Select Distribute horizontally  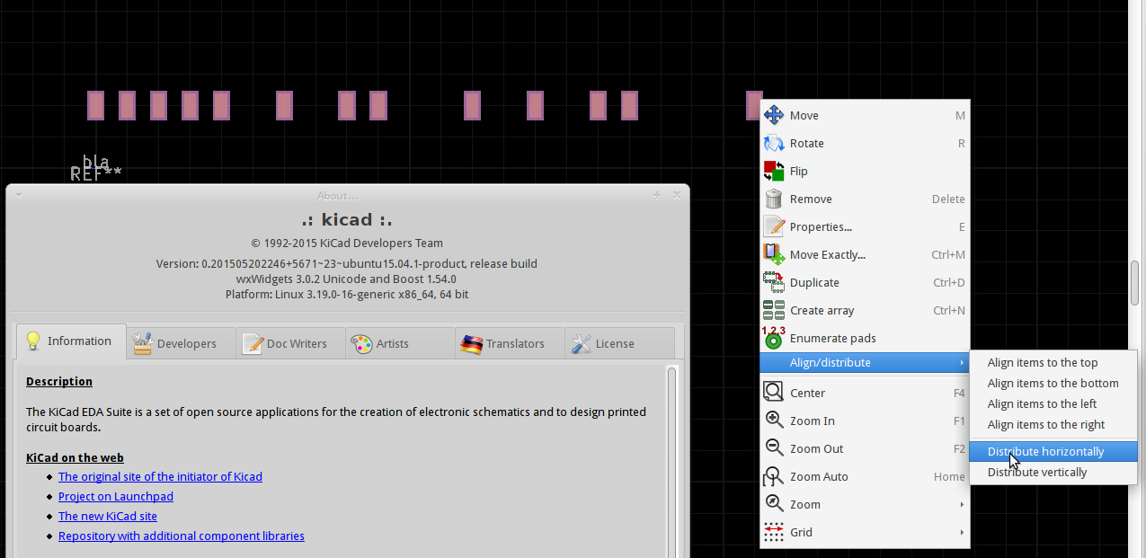pyautogui.click(x=1053, y=451)
